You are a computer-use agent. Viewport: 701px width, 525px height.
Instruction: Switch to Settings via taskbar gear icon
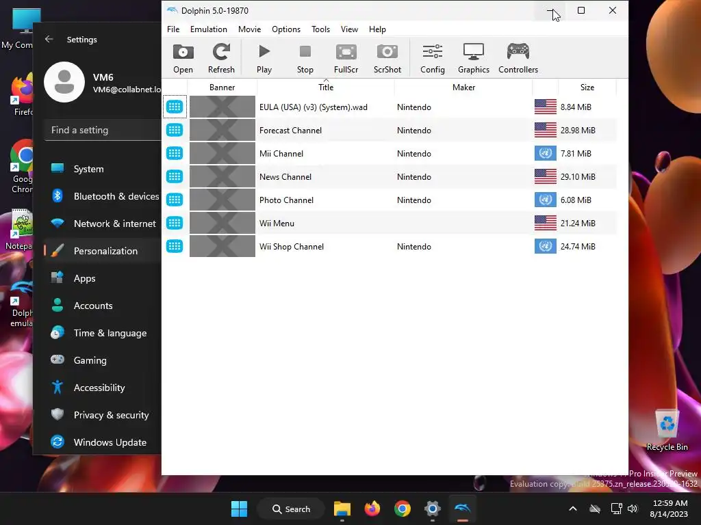coord(433,509)
